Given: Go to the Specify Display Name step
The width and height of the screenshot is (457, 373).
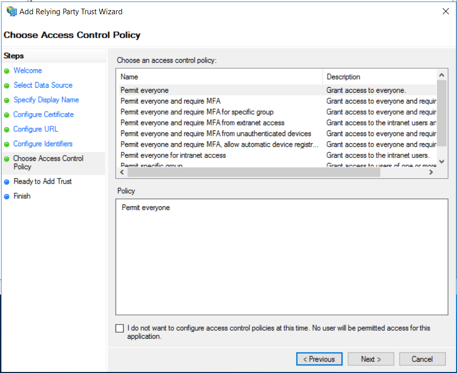Looking at the screenshot, I should pos(46,100).
